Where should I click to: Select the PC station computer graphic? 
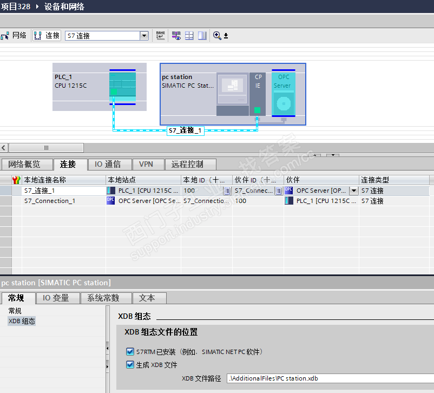(232, 94)
